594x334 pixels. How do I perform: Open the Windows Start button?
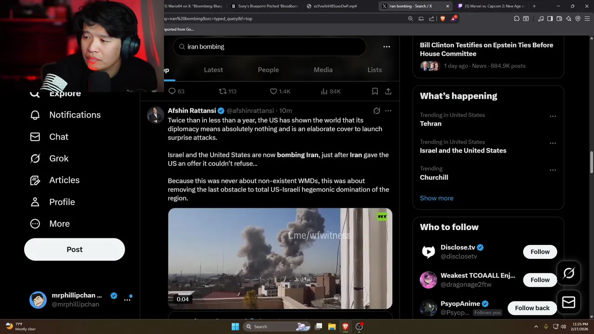point(235,327)
